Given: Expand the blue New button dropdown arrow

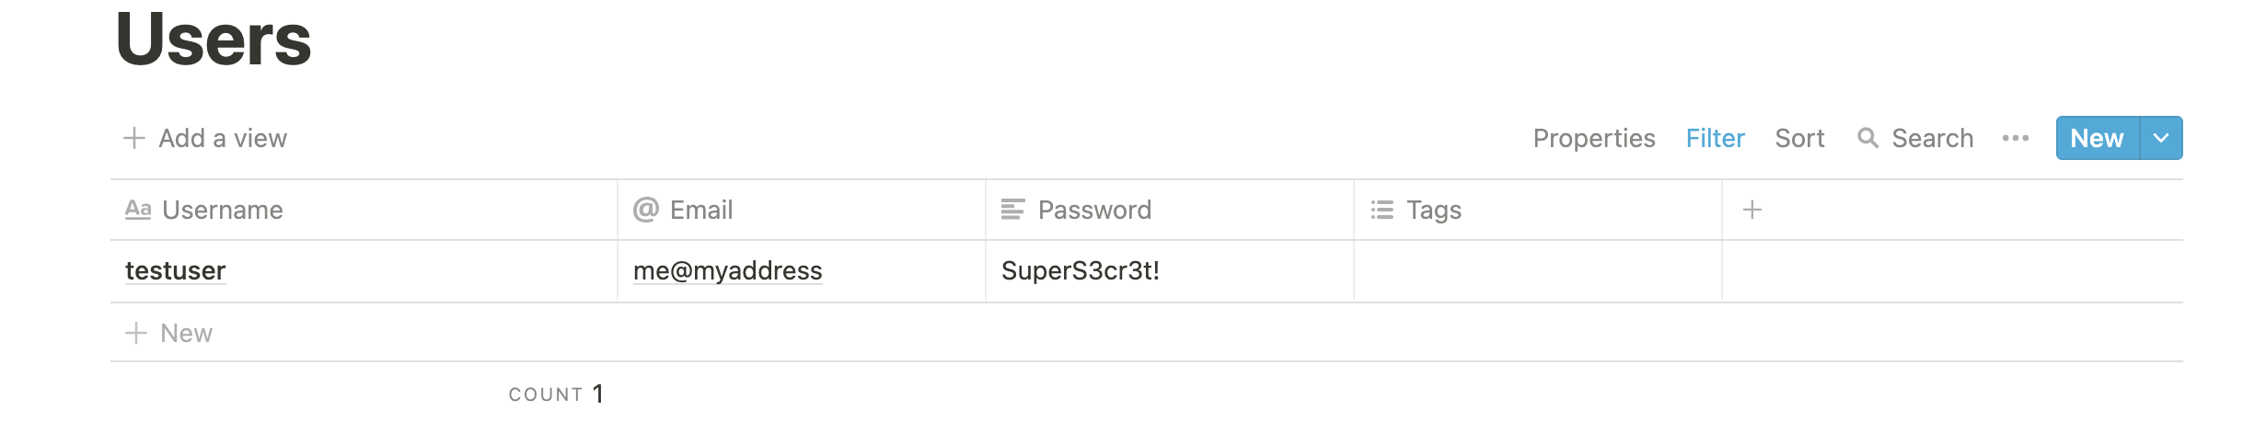Looking at the screenshot, I should click(2161, 138).
